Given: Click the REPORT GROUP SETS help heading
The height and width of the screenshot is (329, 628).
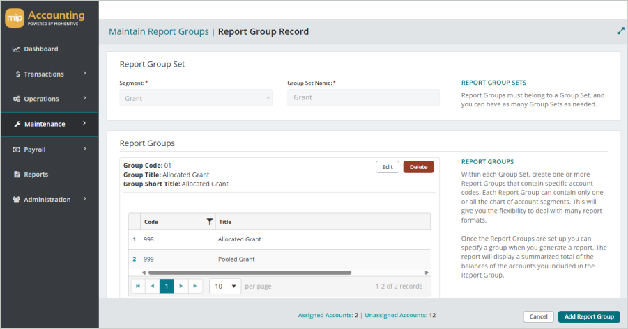Looking at the screenshot, I should pos(493,83).
